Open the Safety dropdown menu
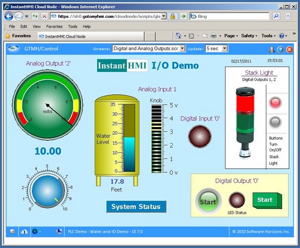The height and width of the screenshot is (248, 300). click(x=249, y=36)
